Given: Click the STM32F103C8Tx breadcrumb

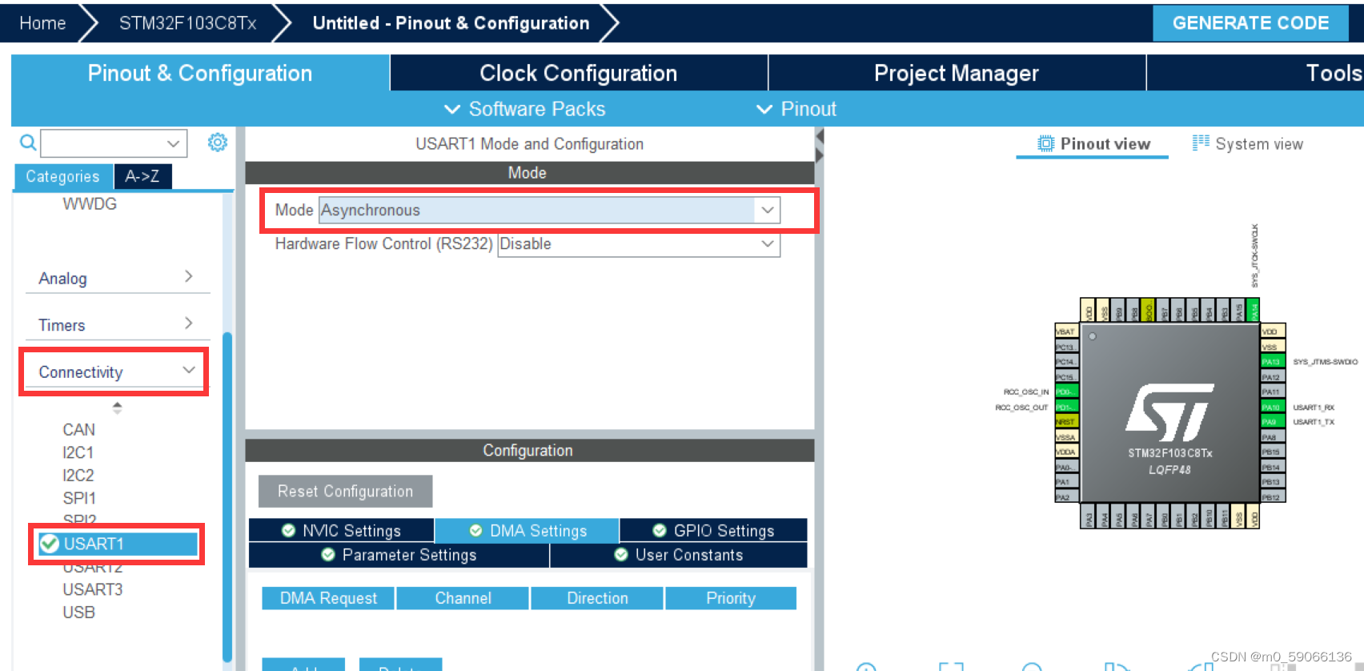Looking at the screenshot, I should pos(187,23).
